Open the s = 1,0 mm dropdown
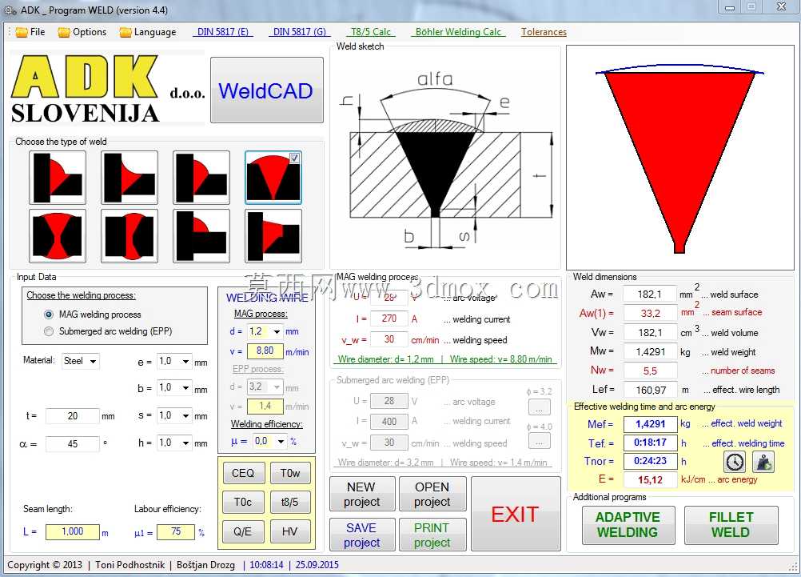 coord(174,415)
